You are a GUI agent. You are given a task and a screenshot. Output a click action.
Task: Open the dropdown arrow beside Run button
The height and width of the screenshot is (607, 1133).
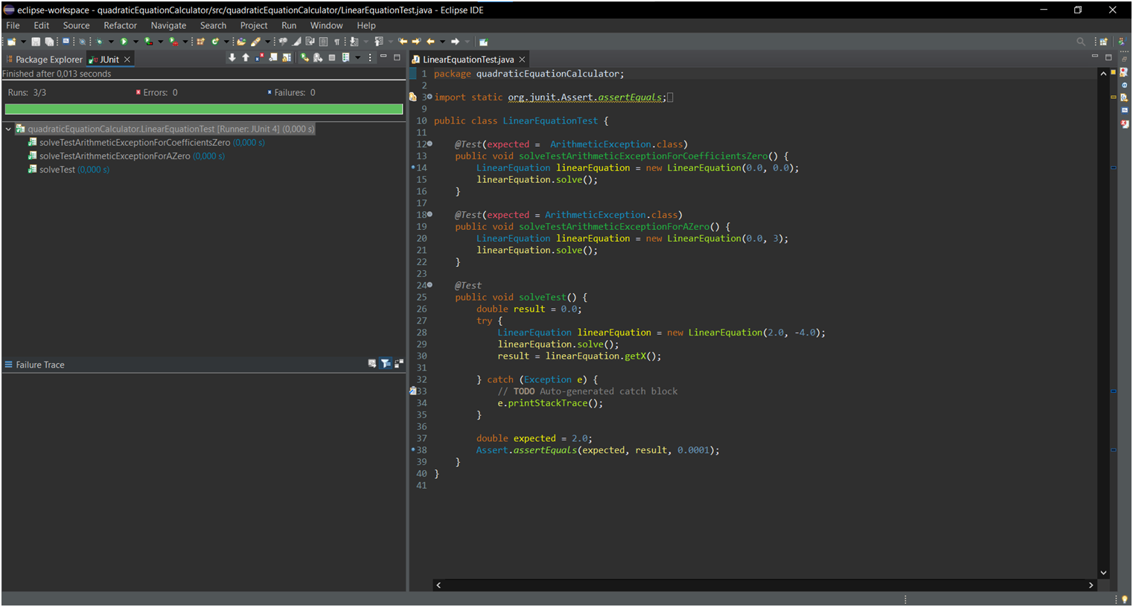(136, 42)
